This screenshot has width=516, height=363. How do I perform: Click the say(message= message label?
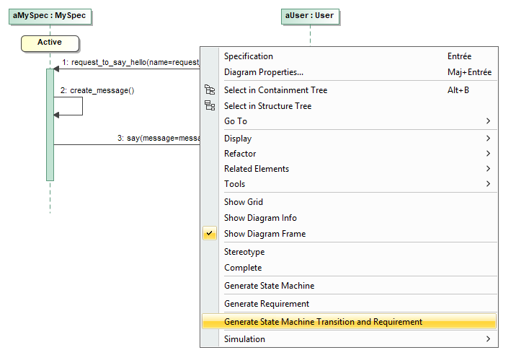tap(159, 138)
